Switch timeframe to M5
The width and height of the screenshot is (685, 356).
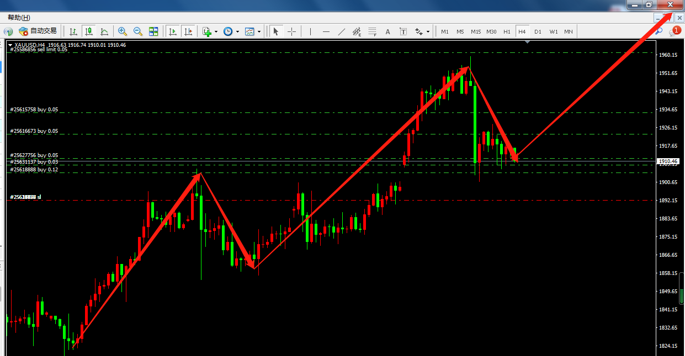click(460, 31)
